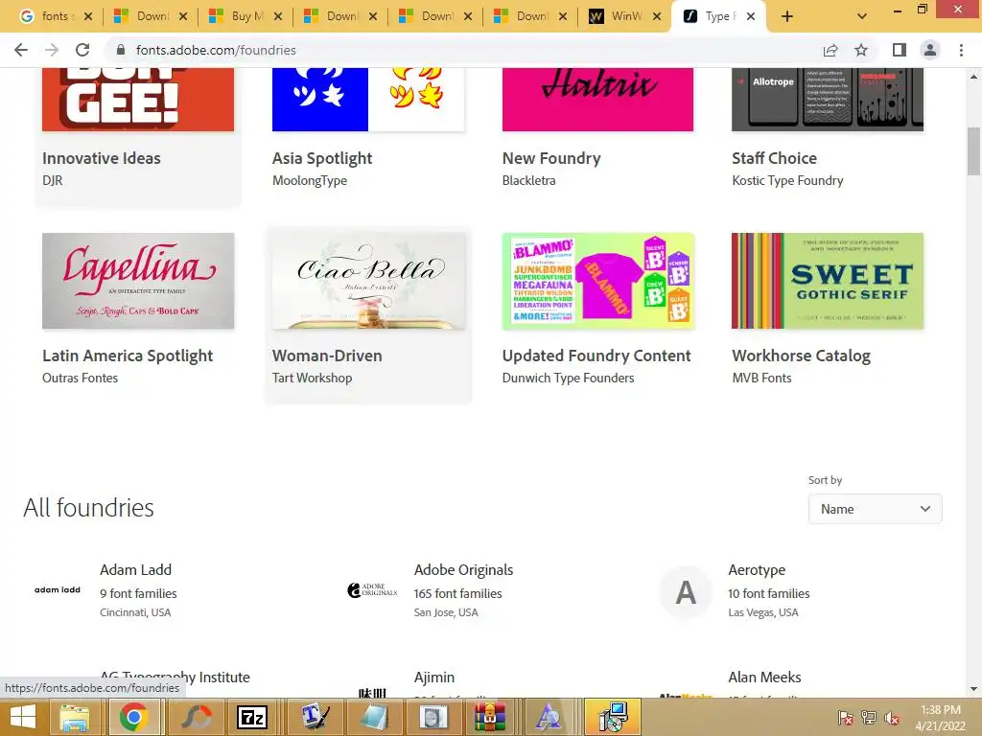Screen dimensions: 982x736
Task: Reload the Adobe Fonts page
Action: 82,50
